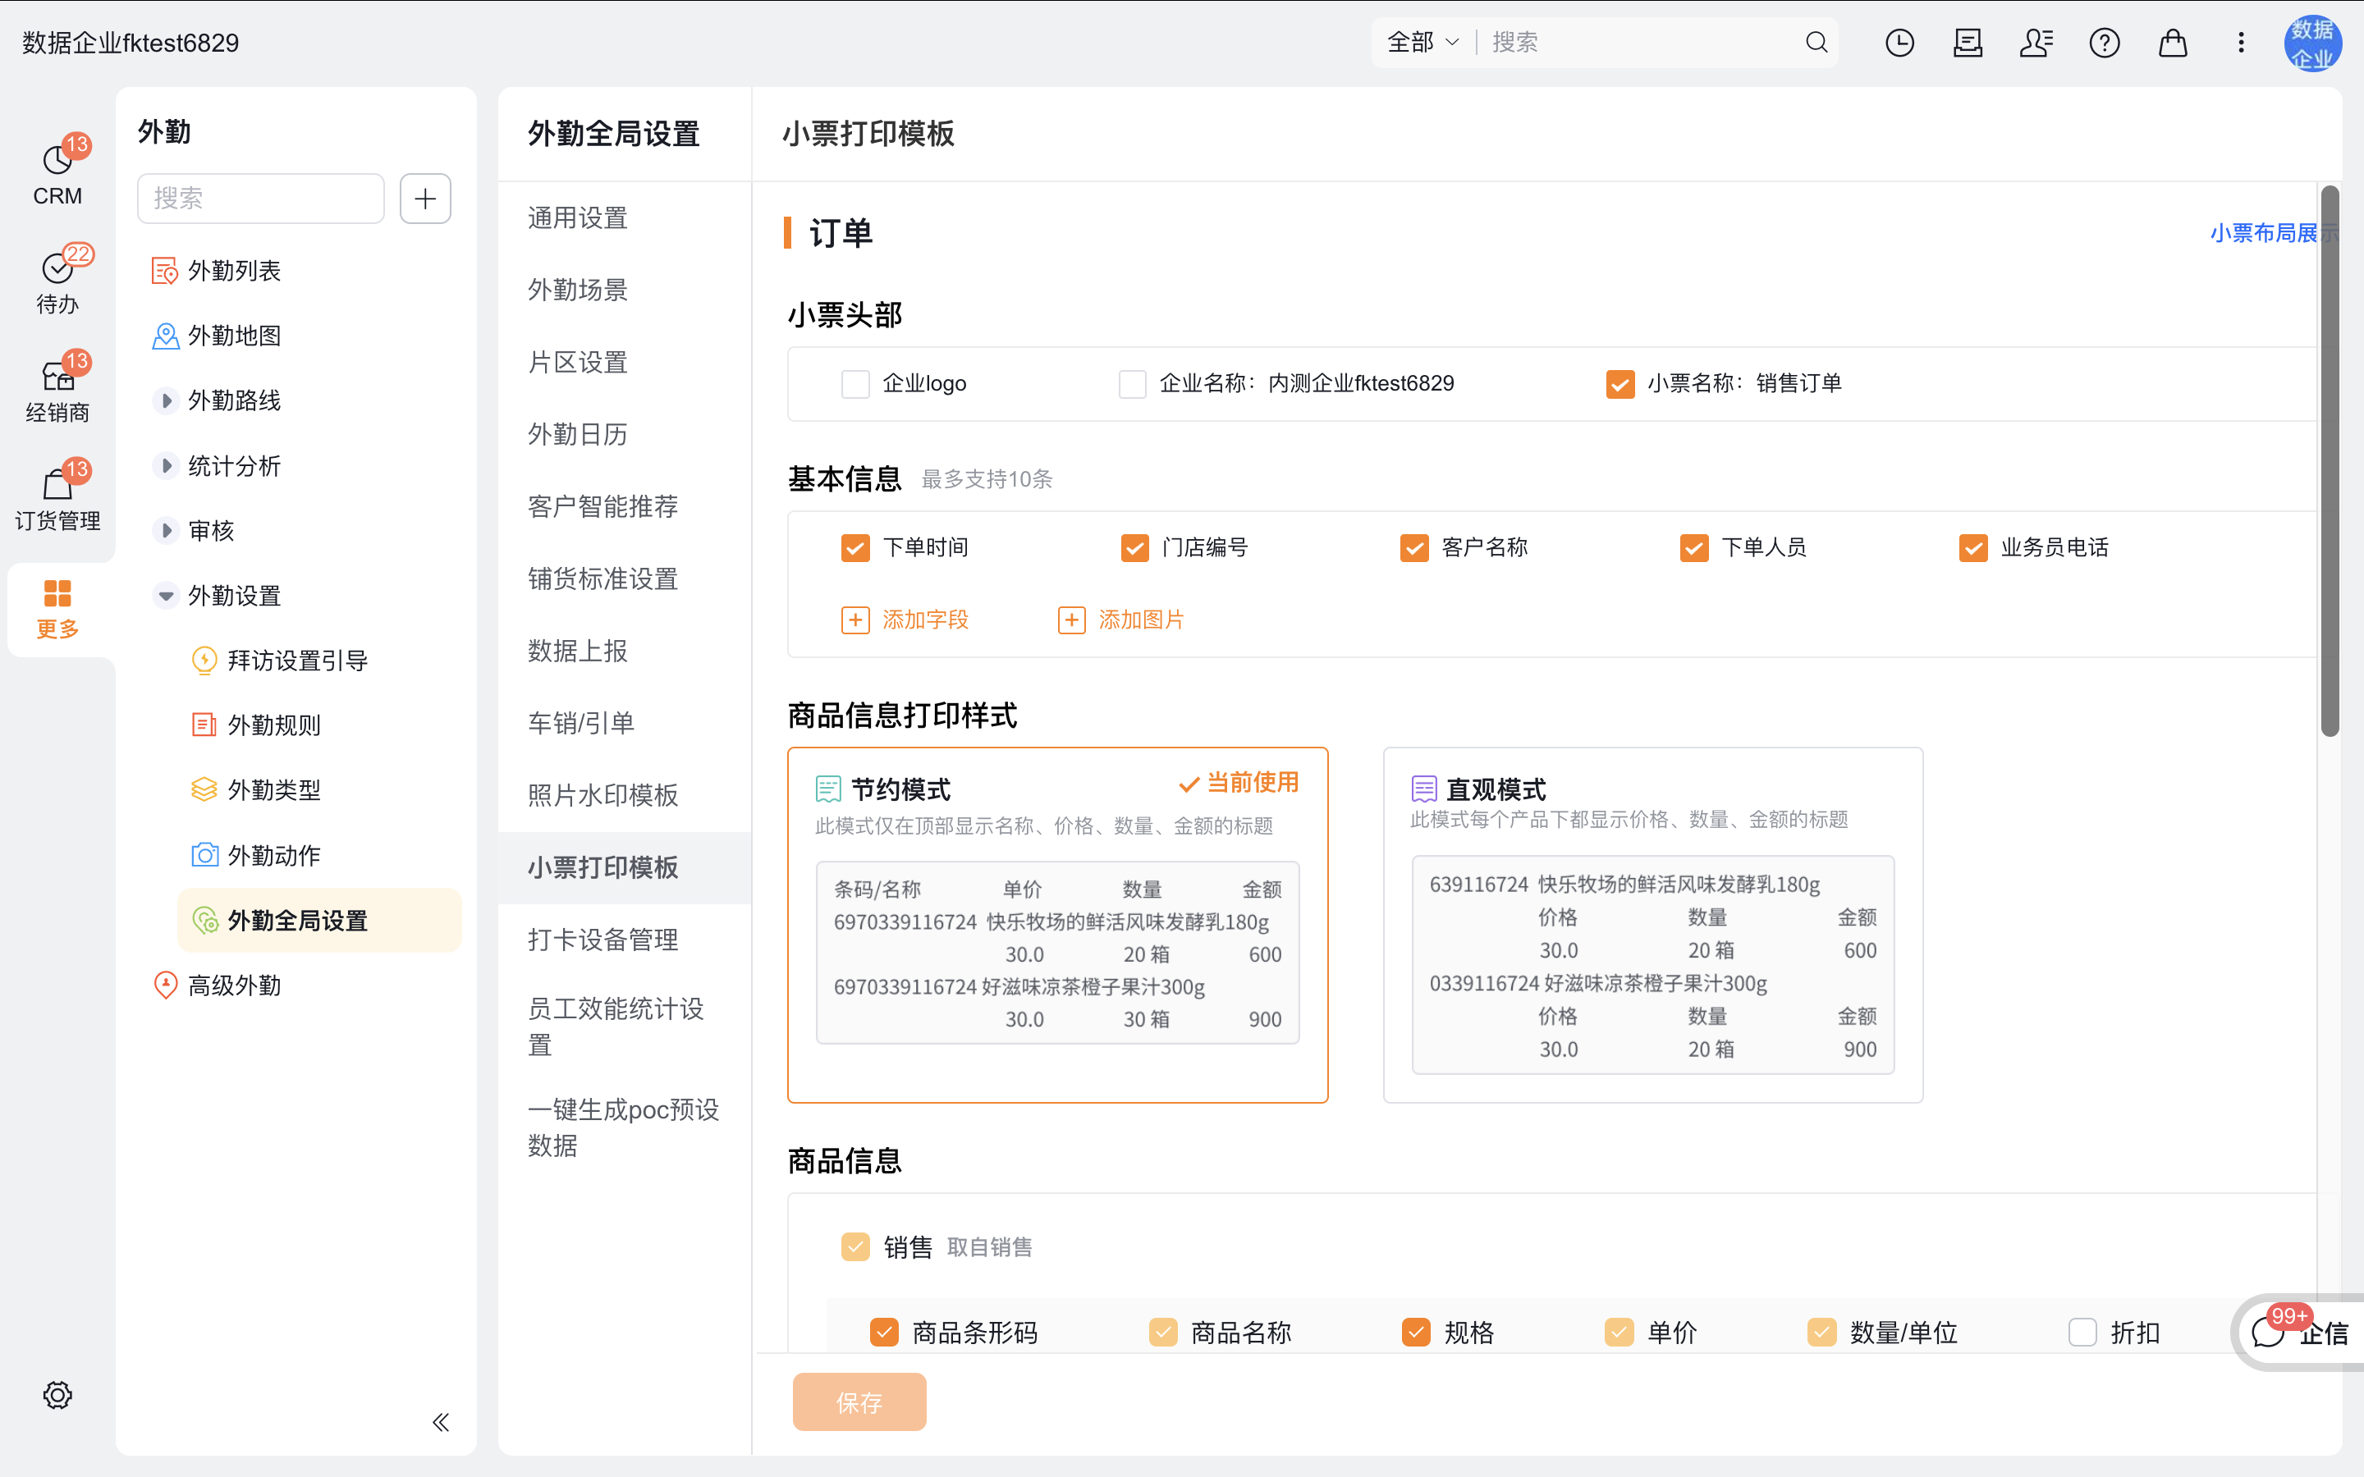Click the plus button beside 外勤 search

pos(425,199)
